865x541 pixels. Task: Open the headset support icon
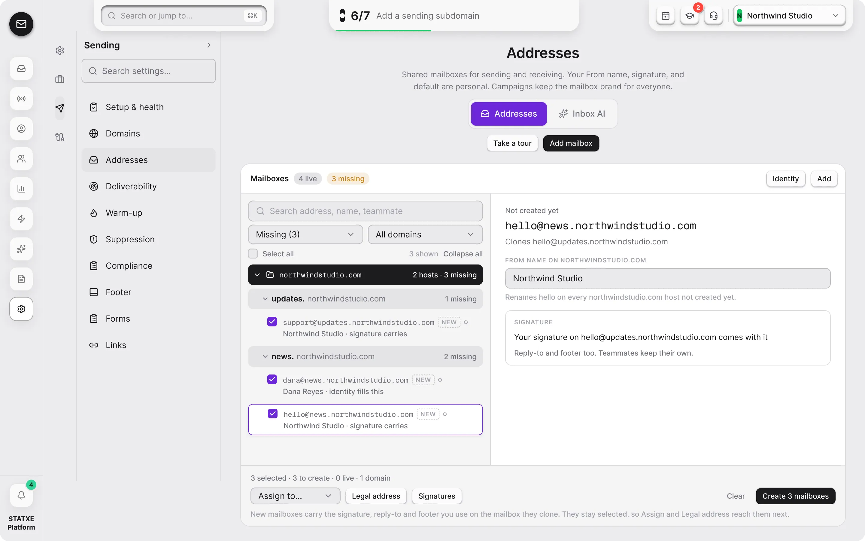coord(713,16)
